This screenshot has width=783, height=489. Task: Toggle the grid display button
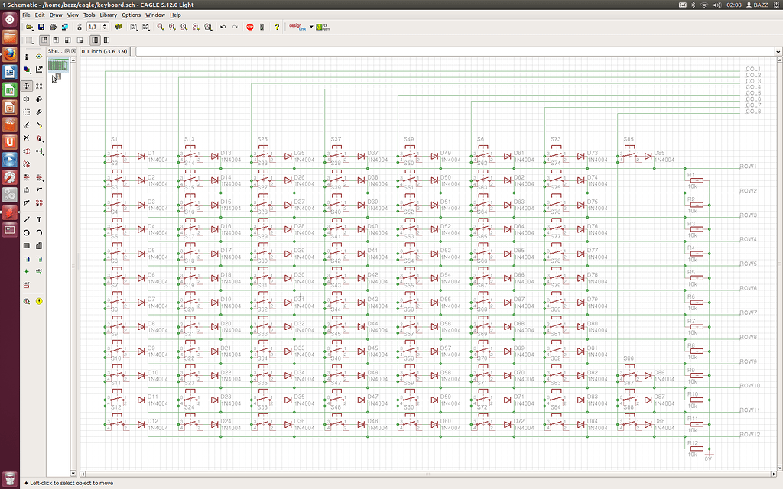tap(30, 40)
